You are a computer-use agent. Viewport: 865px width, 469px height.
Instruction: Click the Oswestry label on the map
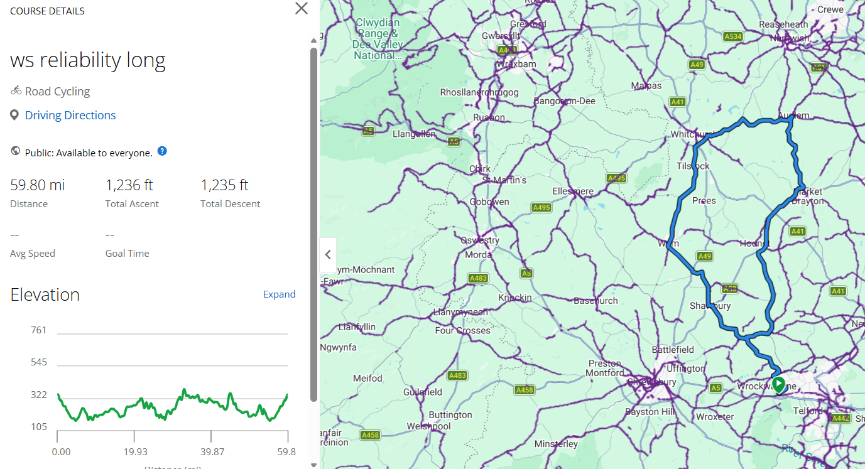coord(480,240)
